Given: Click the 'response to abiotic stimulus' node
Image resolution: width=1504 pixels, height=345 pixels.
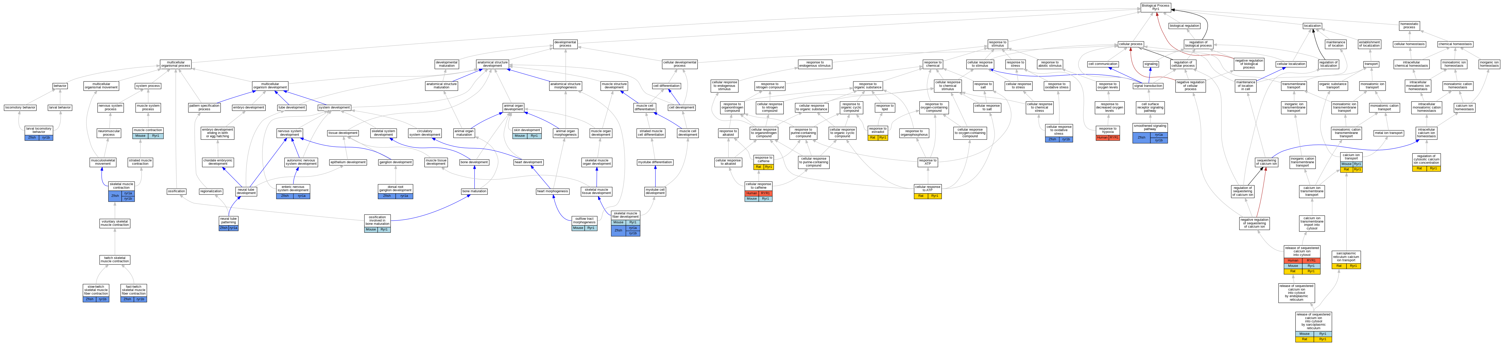Looking at the screenshot, I should tap(1050, 64).
